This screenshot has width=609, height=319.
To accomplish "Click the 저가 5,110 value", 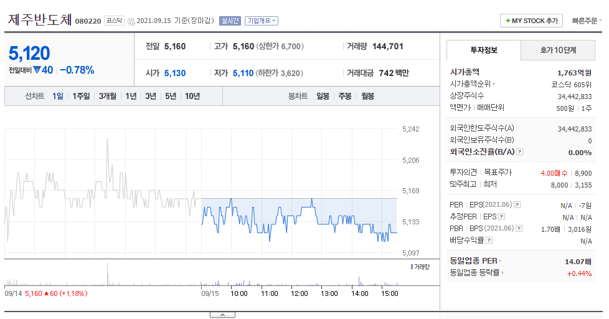I will [x=243, y=73].
